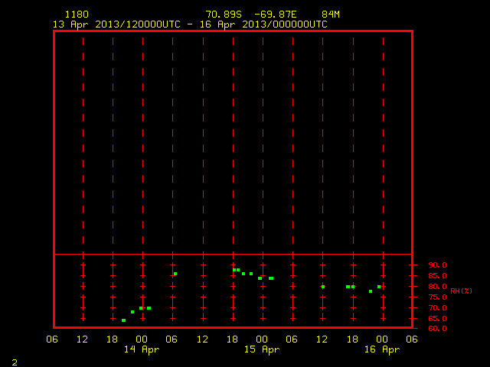Click the frame number 2 in the corner

[x=15, y=362]
